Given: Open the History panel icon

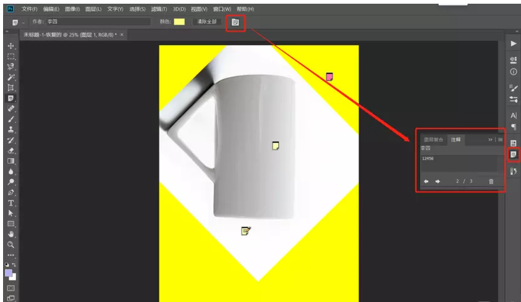Looking at the screenshot, I should pos(514,171).
